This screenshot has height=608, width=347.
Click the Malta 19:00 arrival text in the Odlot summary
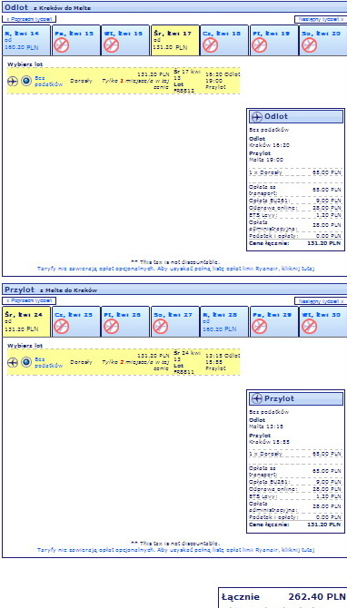pyautogui.click(x=266, y=160)
